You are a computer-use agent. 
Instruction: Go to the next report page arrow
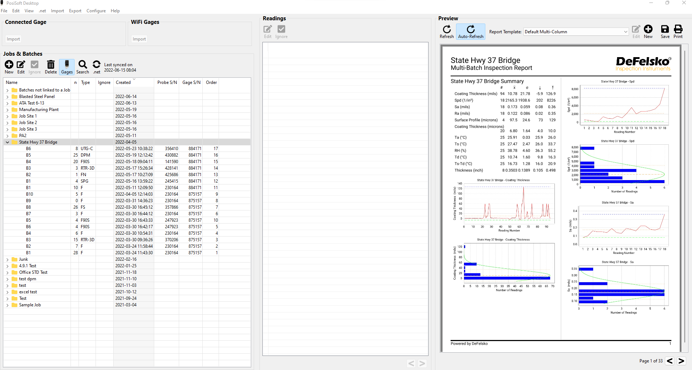[x=681, y=361]
